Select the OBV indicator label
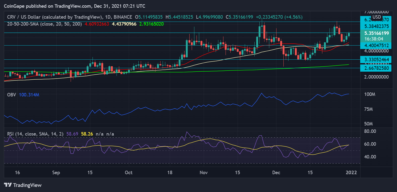Image resolution: width=397 pixels, height=192 pixels. [x=12, y=95]
